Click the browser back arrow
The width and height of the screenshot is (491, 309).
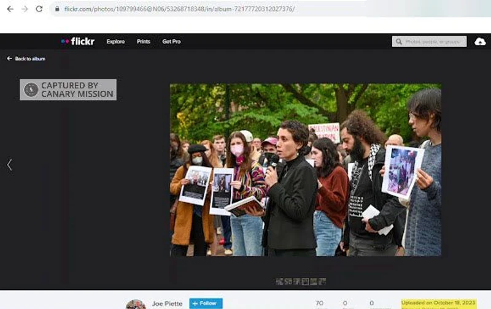tap(9, 9)
